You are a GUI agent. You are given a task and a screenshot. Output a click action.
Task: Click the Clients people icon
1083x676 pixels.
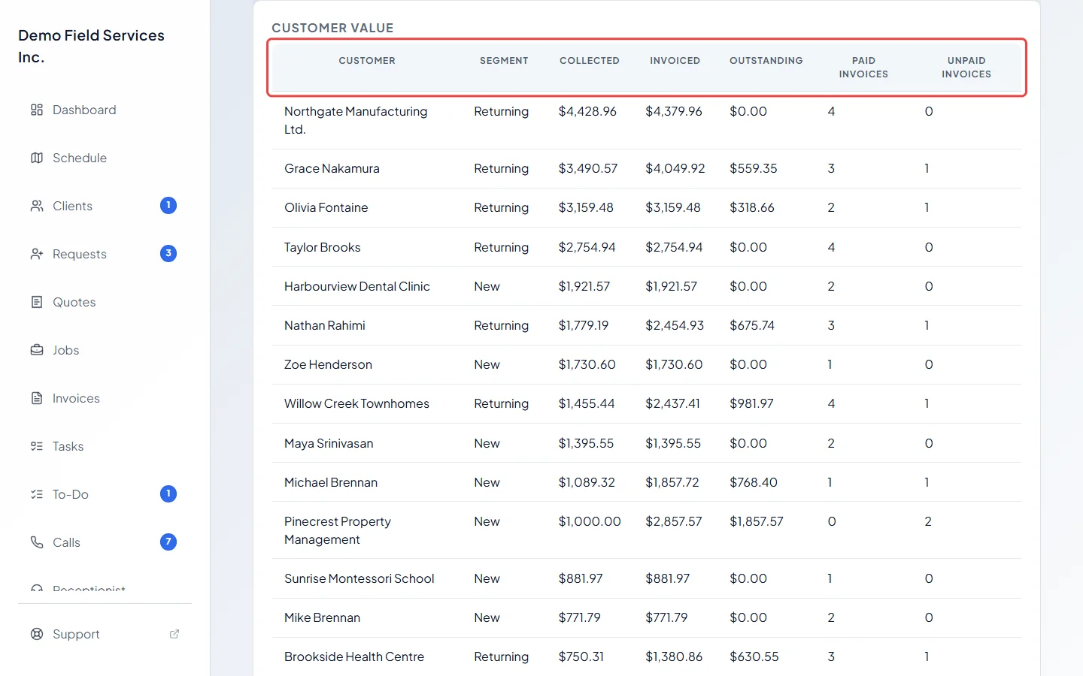click(x=37, y=206)
